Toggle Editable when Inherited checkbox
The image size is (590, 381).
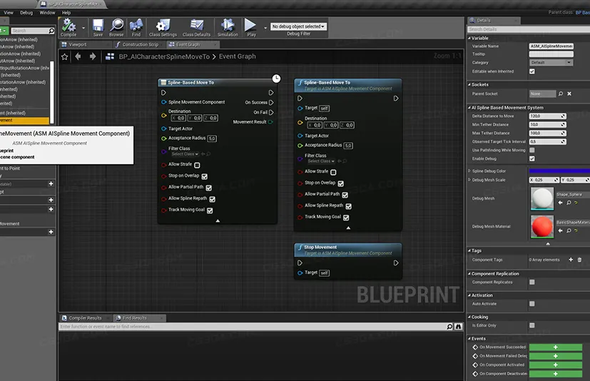click(532, 71)
